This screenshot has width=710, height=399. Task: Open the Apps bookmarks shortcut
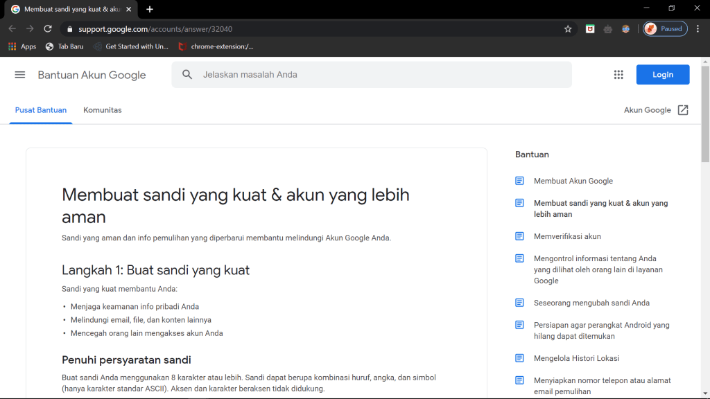22,46
